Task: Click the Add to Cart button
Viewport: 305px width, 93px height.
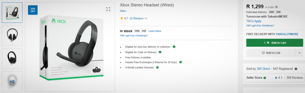Action: click(275, 43)
